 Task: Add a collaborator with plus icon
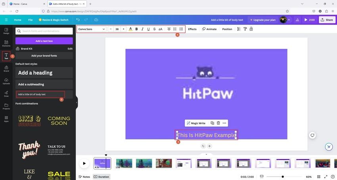click(x=289, y=20)
